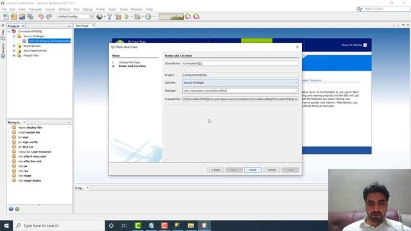Click the Undo toolbar icon

pos(40,17)
